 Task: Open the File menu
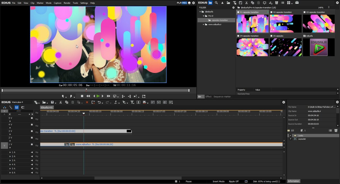click(14, 3)
